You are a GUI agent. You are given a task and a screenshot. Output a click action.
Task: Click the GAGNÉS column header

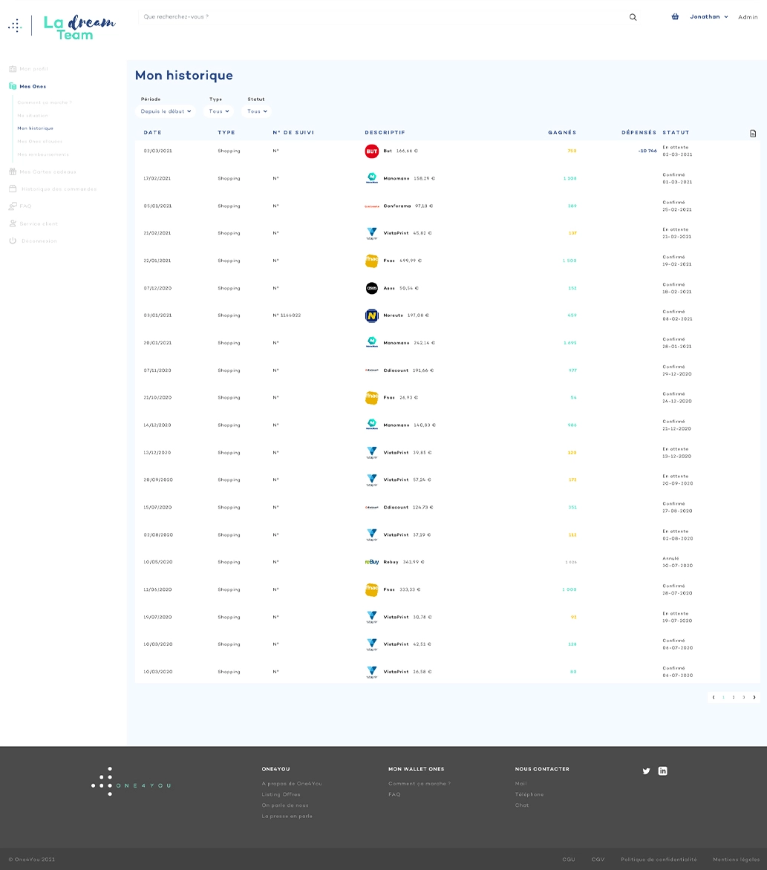pyautogui.click(x=562, y=133)
